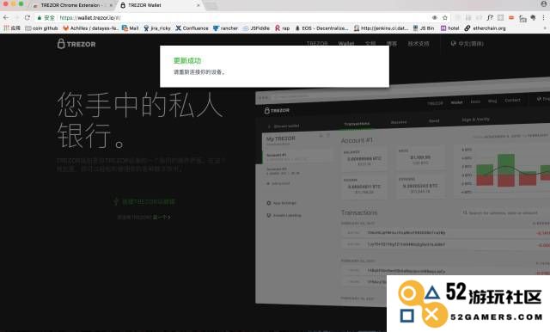550x332 pixels.
Task: Switch to the TREZOR Chrome Extension tab
Action: point(72,5)
